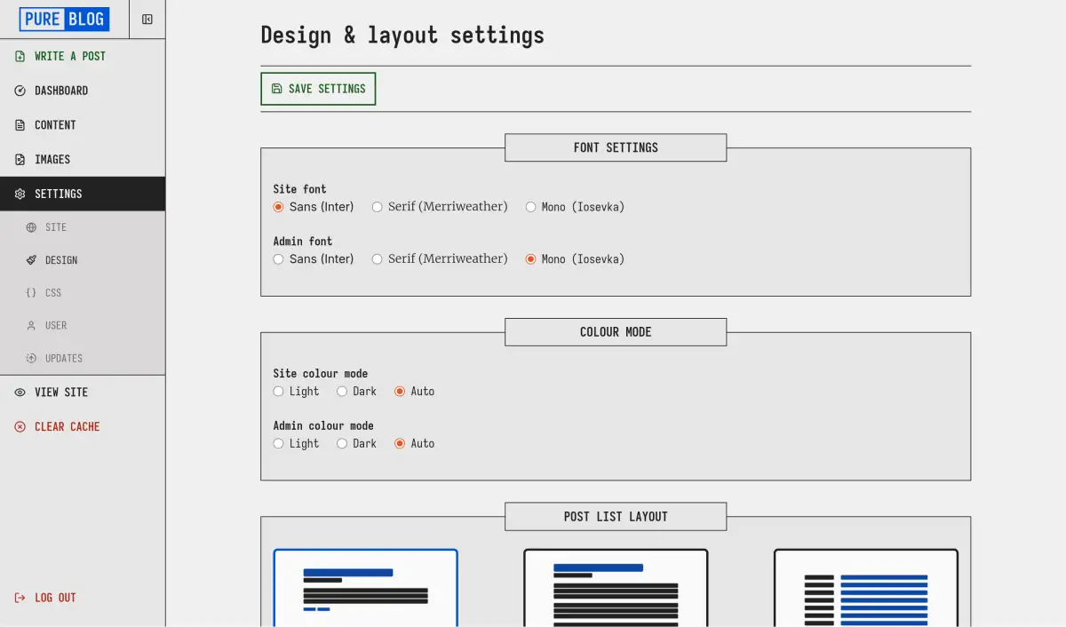The image size is (1066, 627).
Task: Click the User person icon
Action: pyautogui.click(x=31, y=326)
